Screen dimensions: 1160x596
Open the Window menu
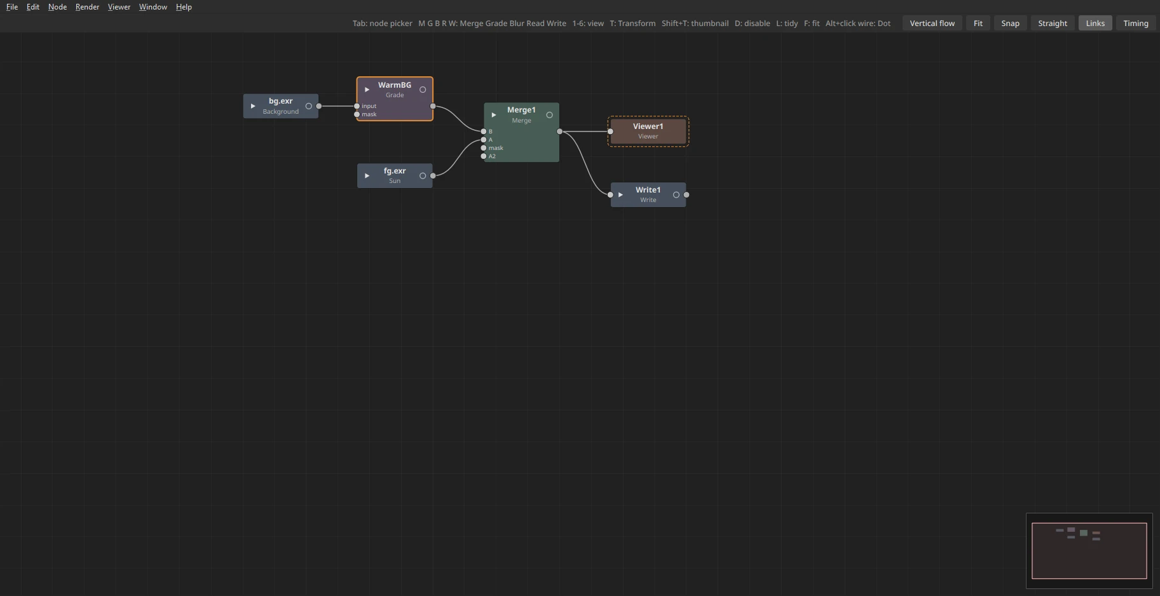click(x=153, y=7)
